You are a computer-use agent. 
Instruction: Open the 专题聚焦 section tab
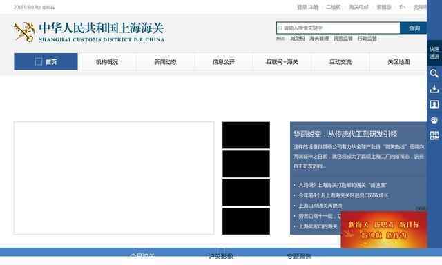[299, 256]
